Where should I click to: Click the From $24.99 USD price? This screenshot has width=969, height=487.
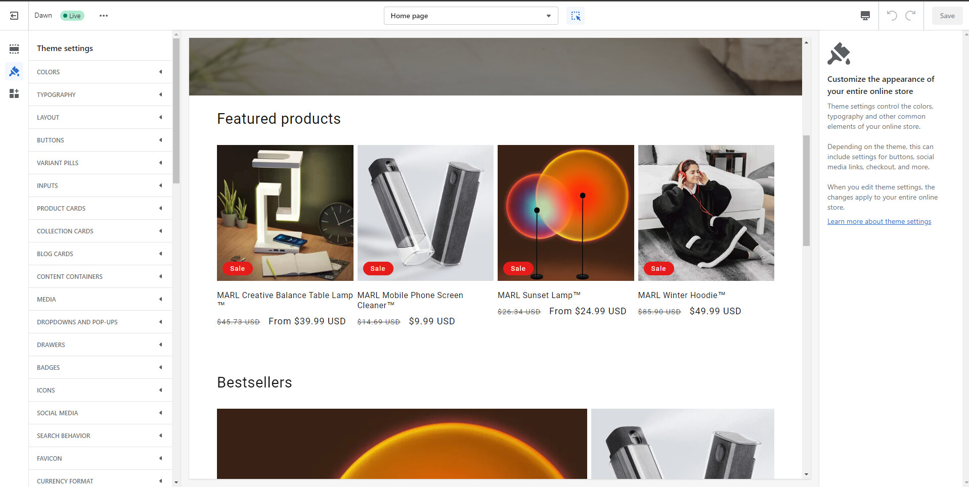588,311
